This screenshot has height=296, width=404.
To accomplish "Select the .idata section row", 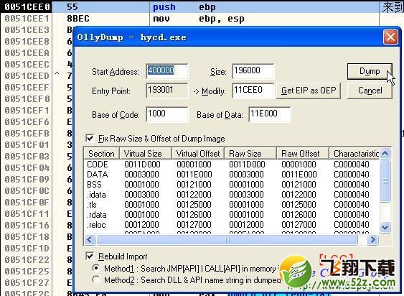I will click(231, 194).
